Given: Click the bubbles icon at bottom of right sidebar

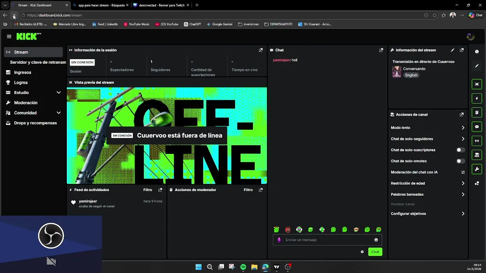Looking at the screenshot, I should [x=477, y=184].
